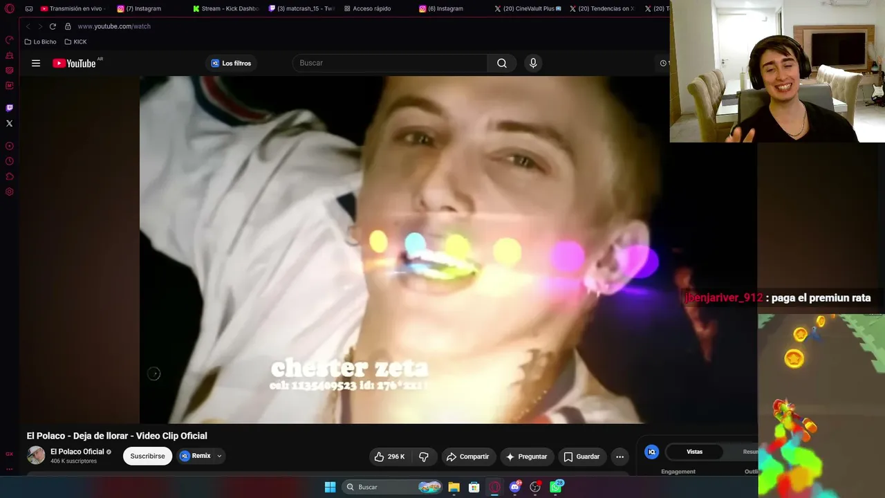Image resolution: width=885 pixels, height=498 pixels.
Task: Open History clock icon in sidebar
Action: (10, 161)
